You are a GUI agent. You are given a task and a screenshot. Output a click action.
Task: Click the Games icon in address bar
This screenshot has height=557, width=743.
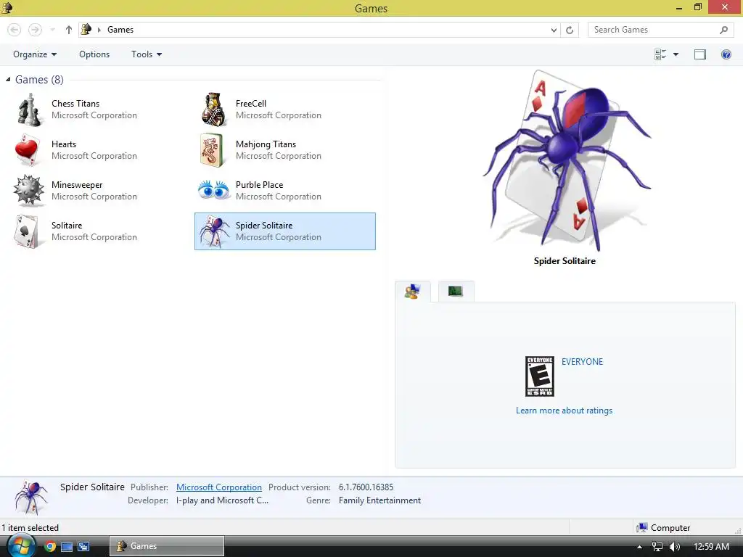pos(86,29)
